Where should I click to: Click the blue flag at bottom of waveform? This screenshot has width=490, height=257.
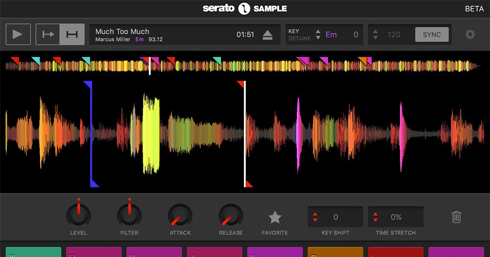click(95, 184)
